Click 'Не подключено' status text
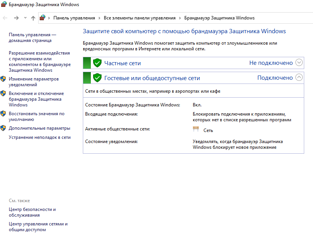Image resolution: width=313 pixels, height=238 pixels. [271, 63]
